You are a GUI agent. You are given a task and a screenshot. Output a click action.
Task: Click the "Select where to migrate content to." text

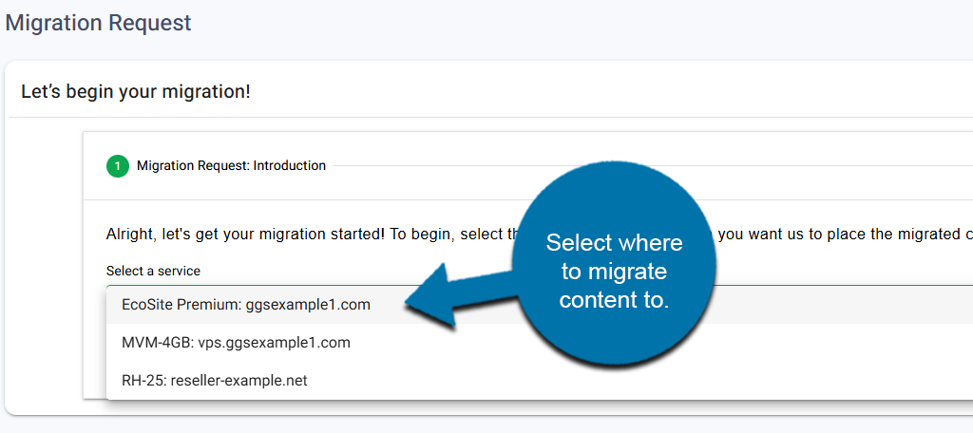coord(614,272)
